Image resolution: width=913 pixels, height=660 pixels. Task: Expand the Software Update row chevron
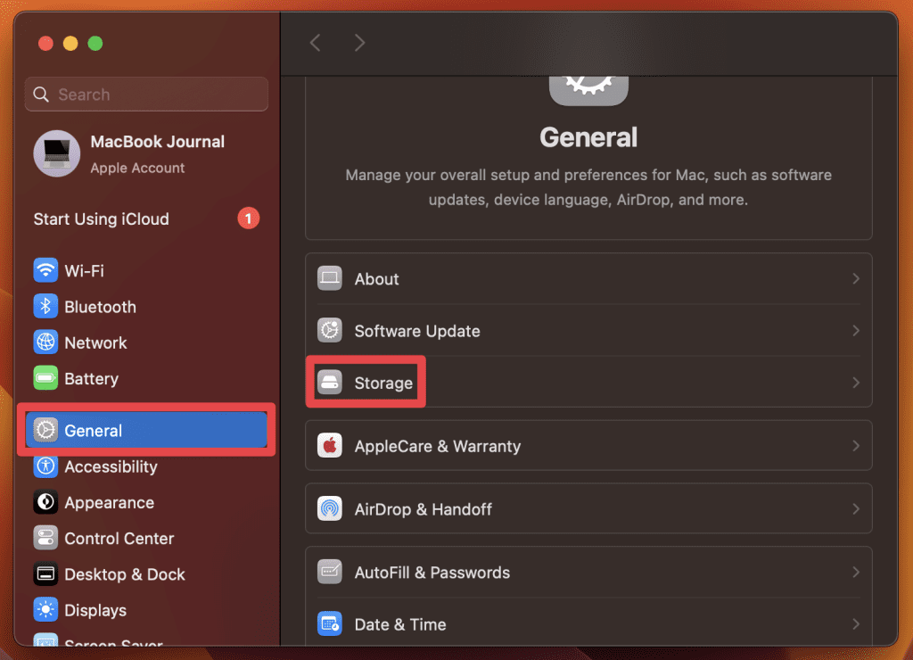(x=856, y=330)
